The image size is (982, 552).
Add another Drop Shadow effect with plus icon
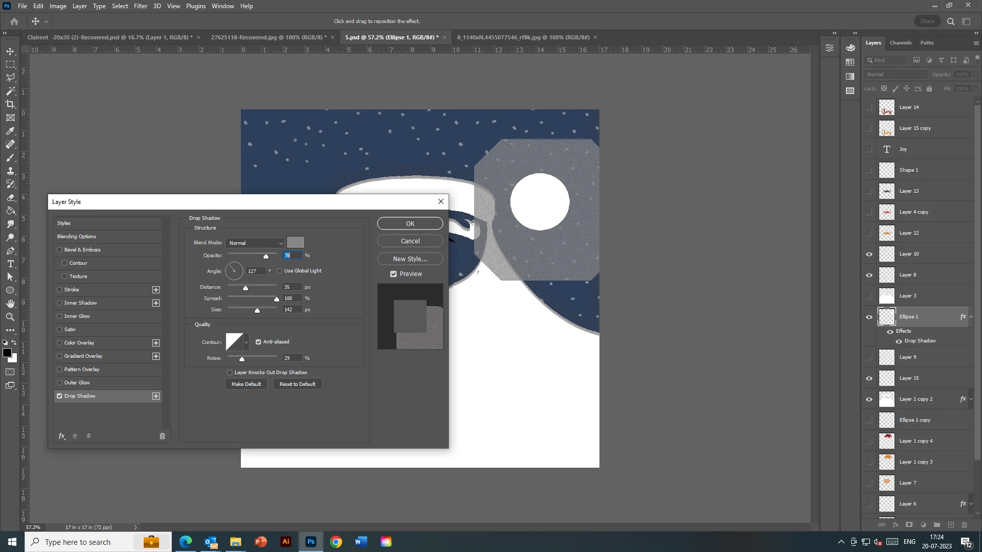tap(156, 396)
